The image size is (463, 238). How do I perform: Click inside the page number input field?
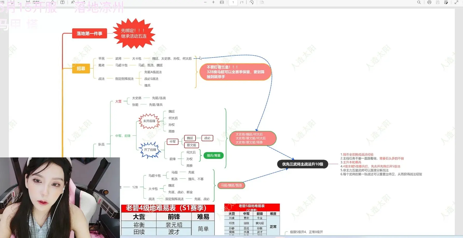tap(233, 2)
